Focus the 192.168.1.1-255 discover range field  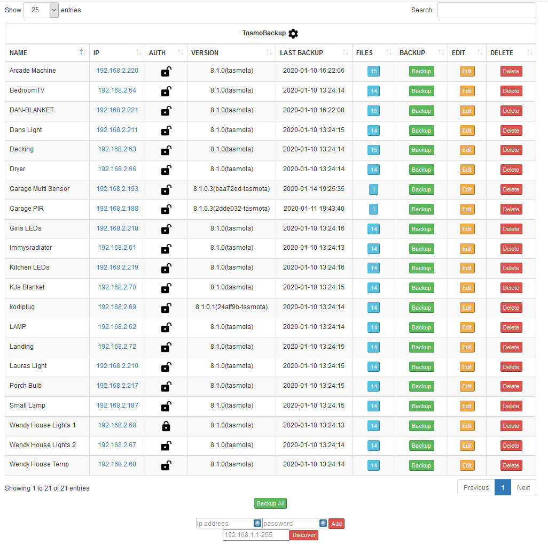point(256,535)
